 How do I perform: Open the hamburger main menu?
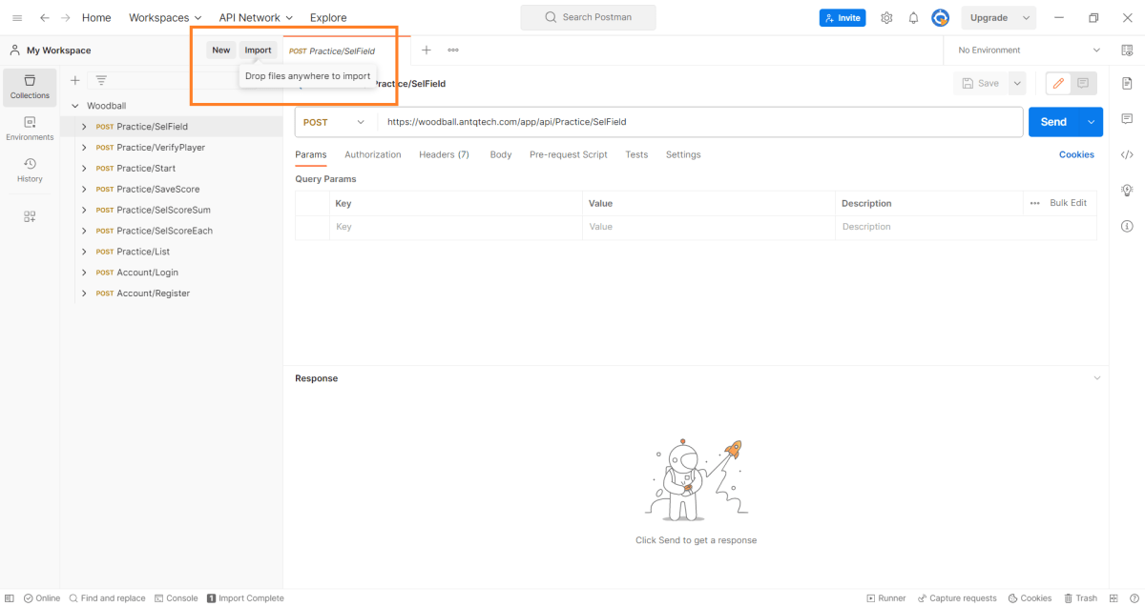tap(17, 17)
